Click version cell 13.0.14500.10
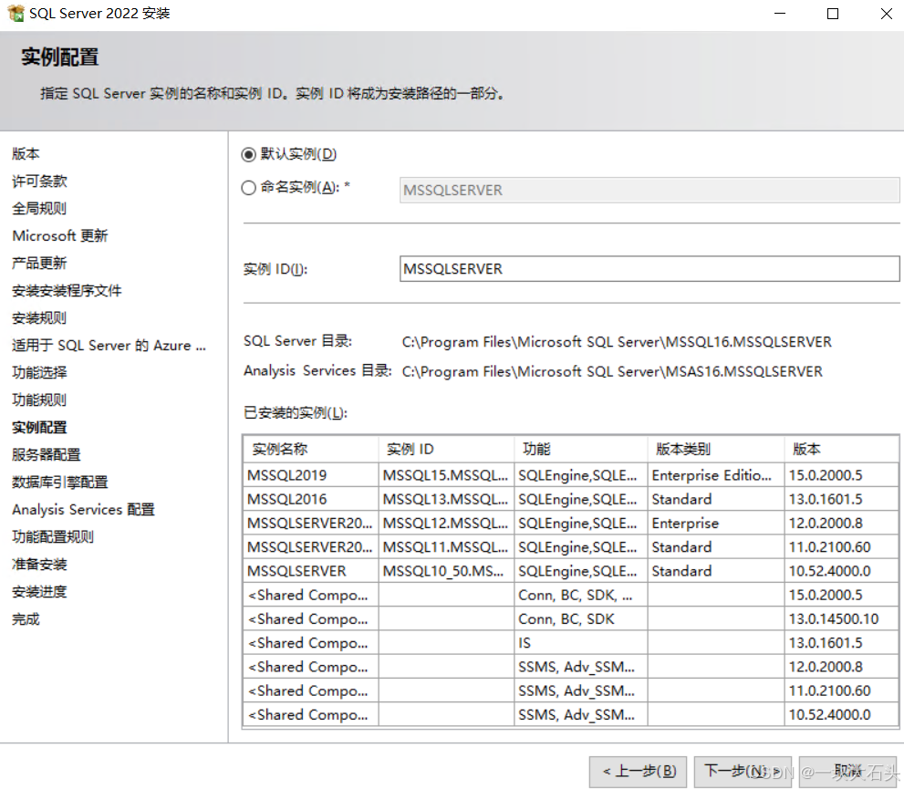 point(841,619)
